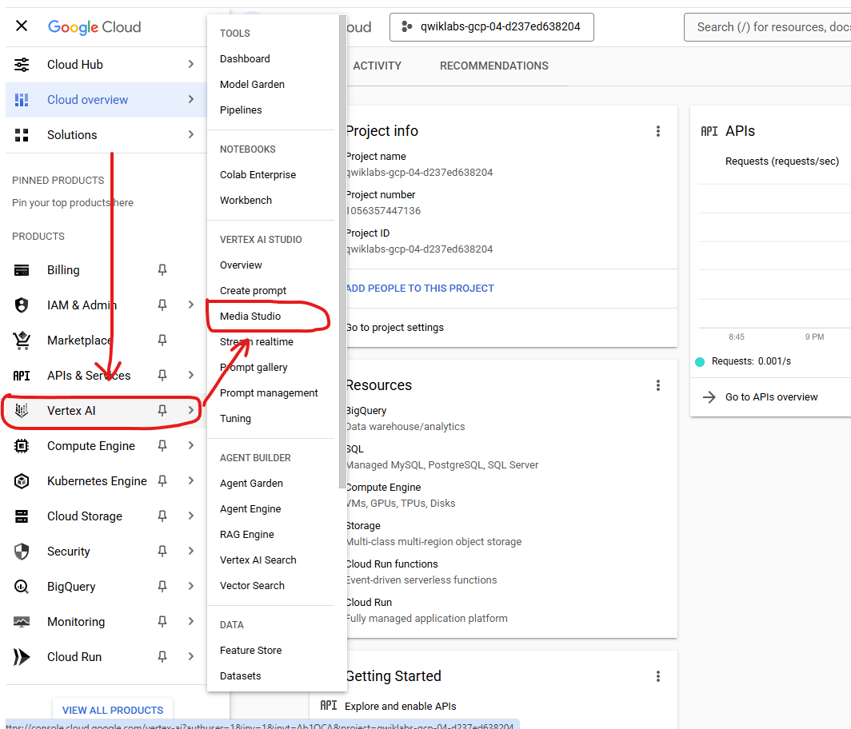Expand the Cloud Hub submenu chevron
Viewport: 851px width, 729px height.
pos(190,64)
